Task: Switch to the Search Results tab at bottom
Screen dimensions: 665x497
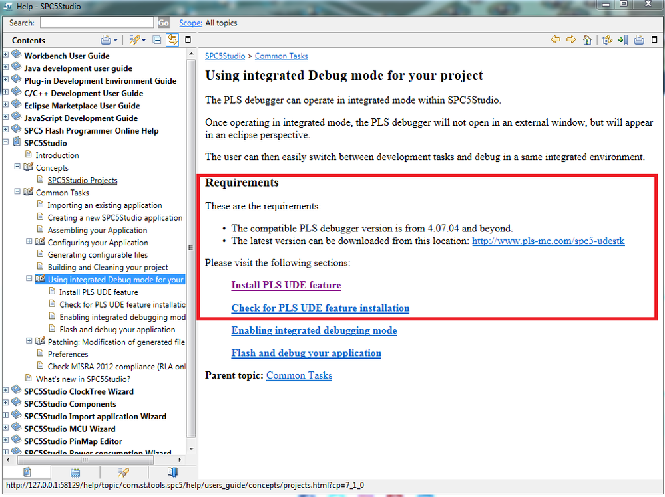Action: [124, 472]
